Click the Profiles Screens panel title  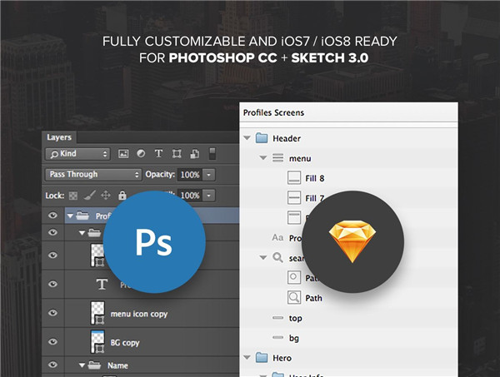(273, 112)
